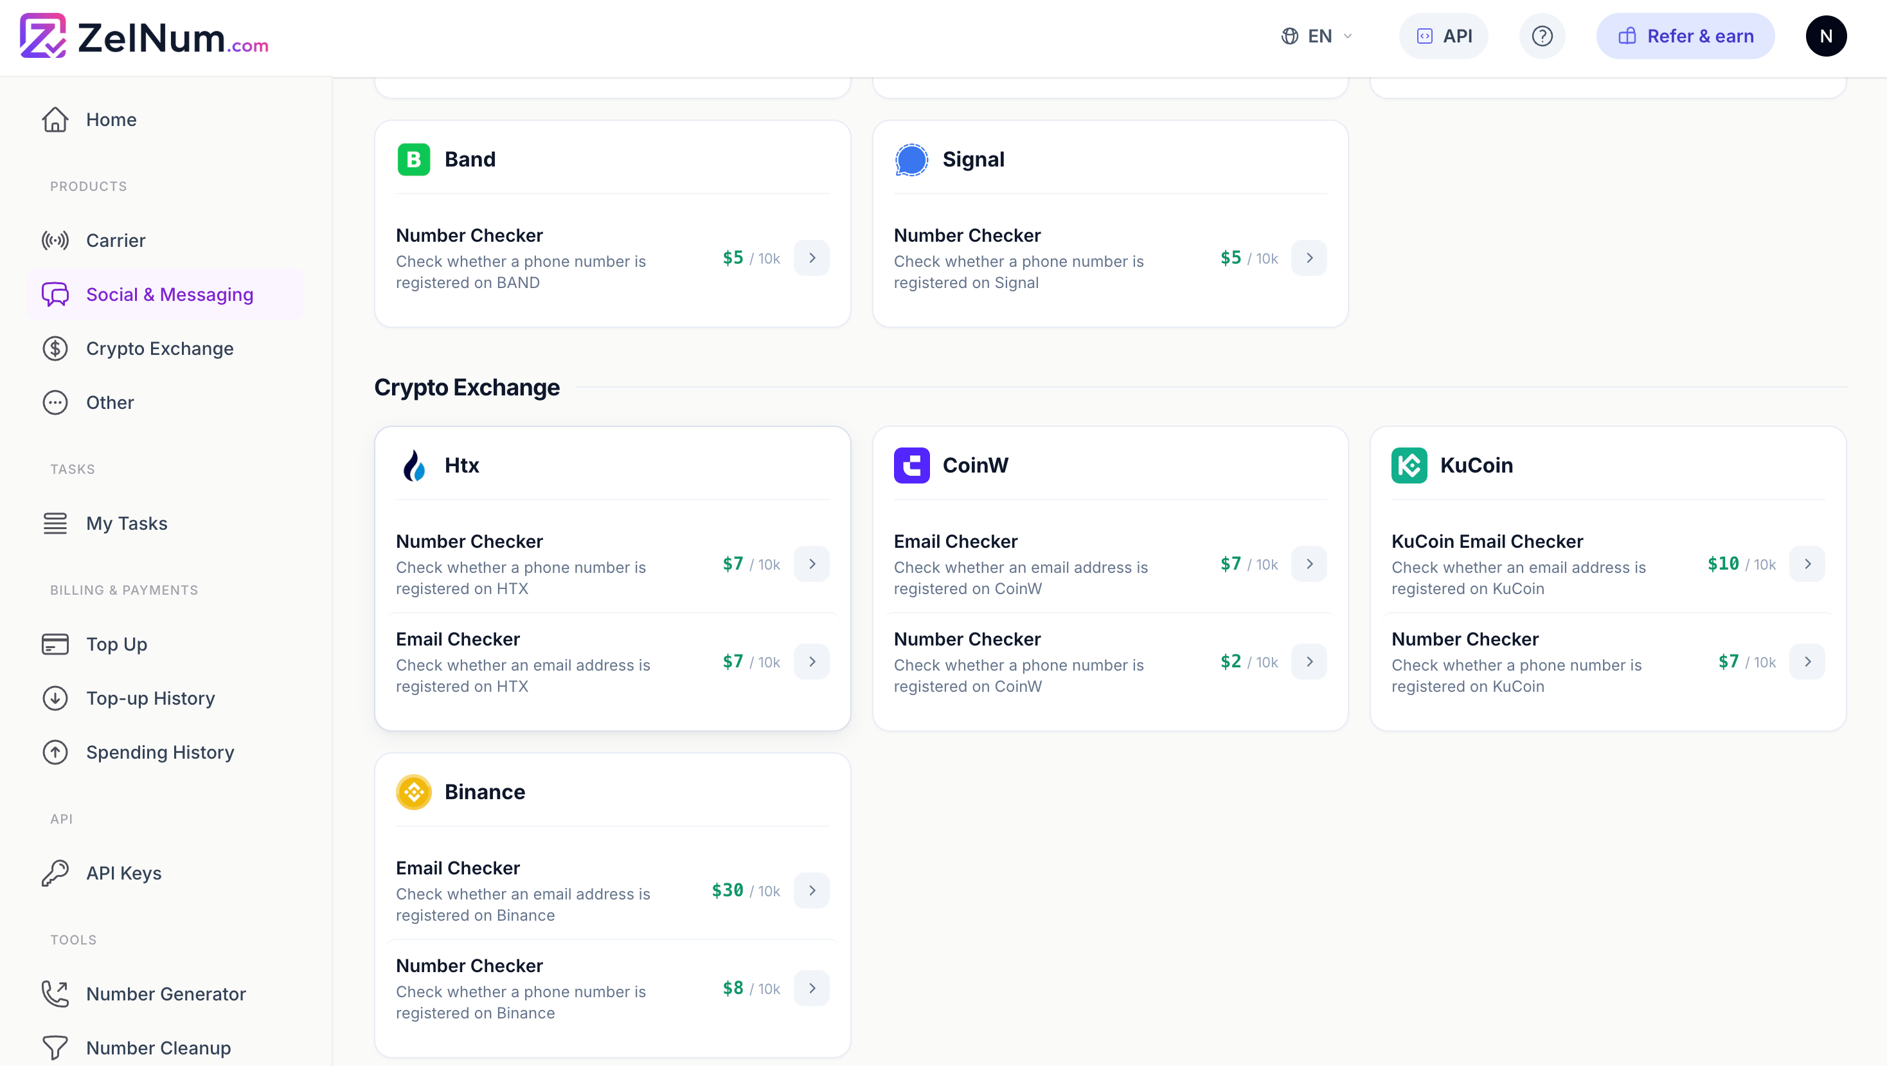The height and width of the screenshot is (1066, 1887).
Task: Click the Refer & earn button
Action: click(1686, 36)
